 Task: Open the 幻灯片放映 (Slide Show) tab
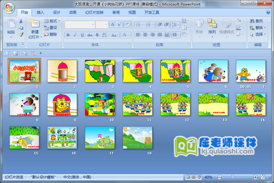(x=94, y=12)
